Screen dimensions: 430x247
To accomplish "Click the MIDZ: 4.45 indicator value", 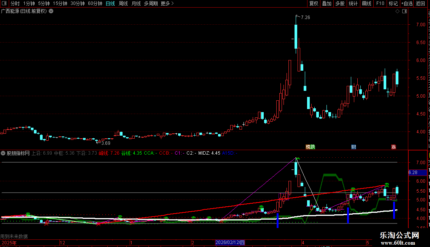I will click(x=209, y=153).
